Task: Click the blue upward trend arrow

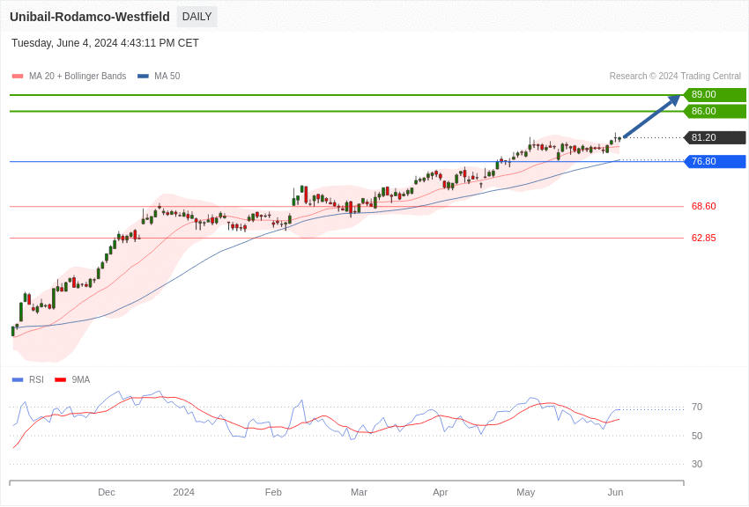Action: [652, 117]
